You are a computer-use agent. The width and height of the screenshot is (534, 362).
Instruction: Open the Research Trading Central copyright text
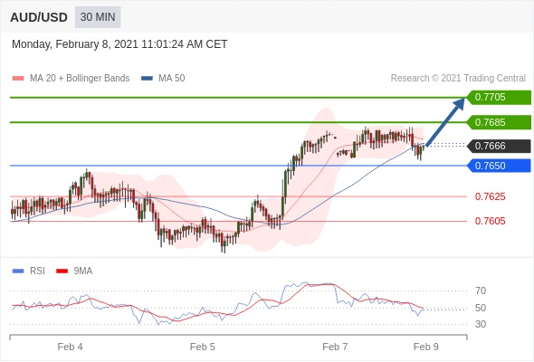(458, 79)
